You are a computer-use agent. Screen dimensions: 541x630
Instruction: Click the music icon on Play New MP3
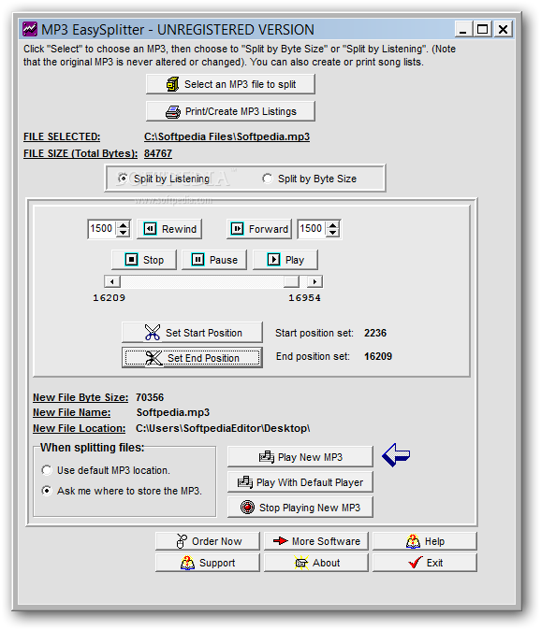point(267,457)
